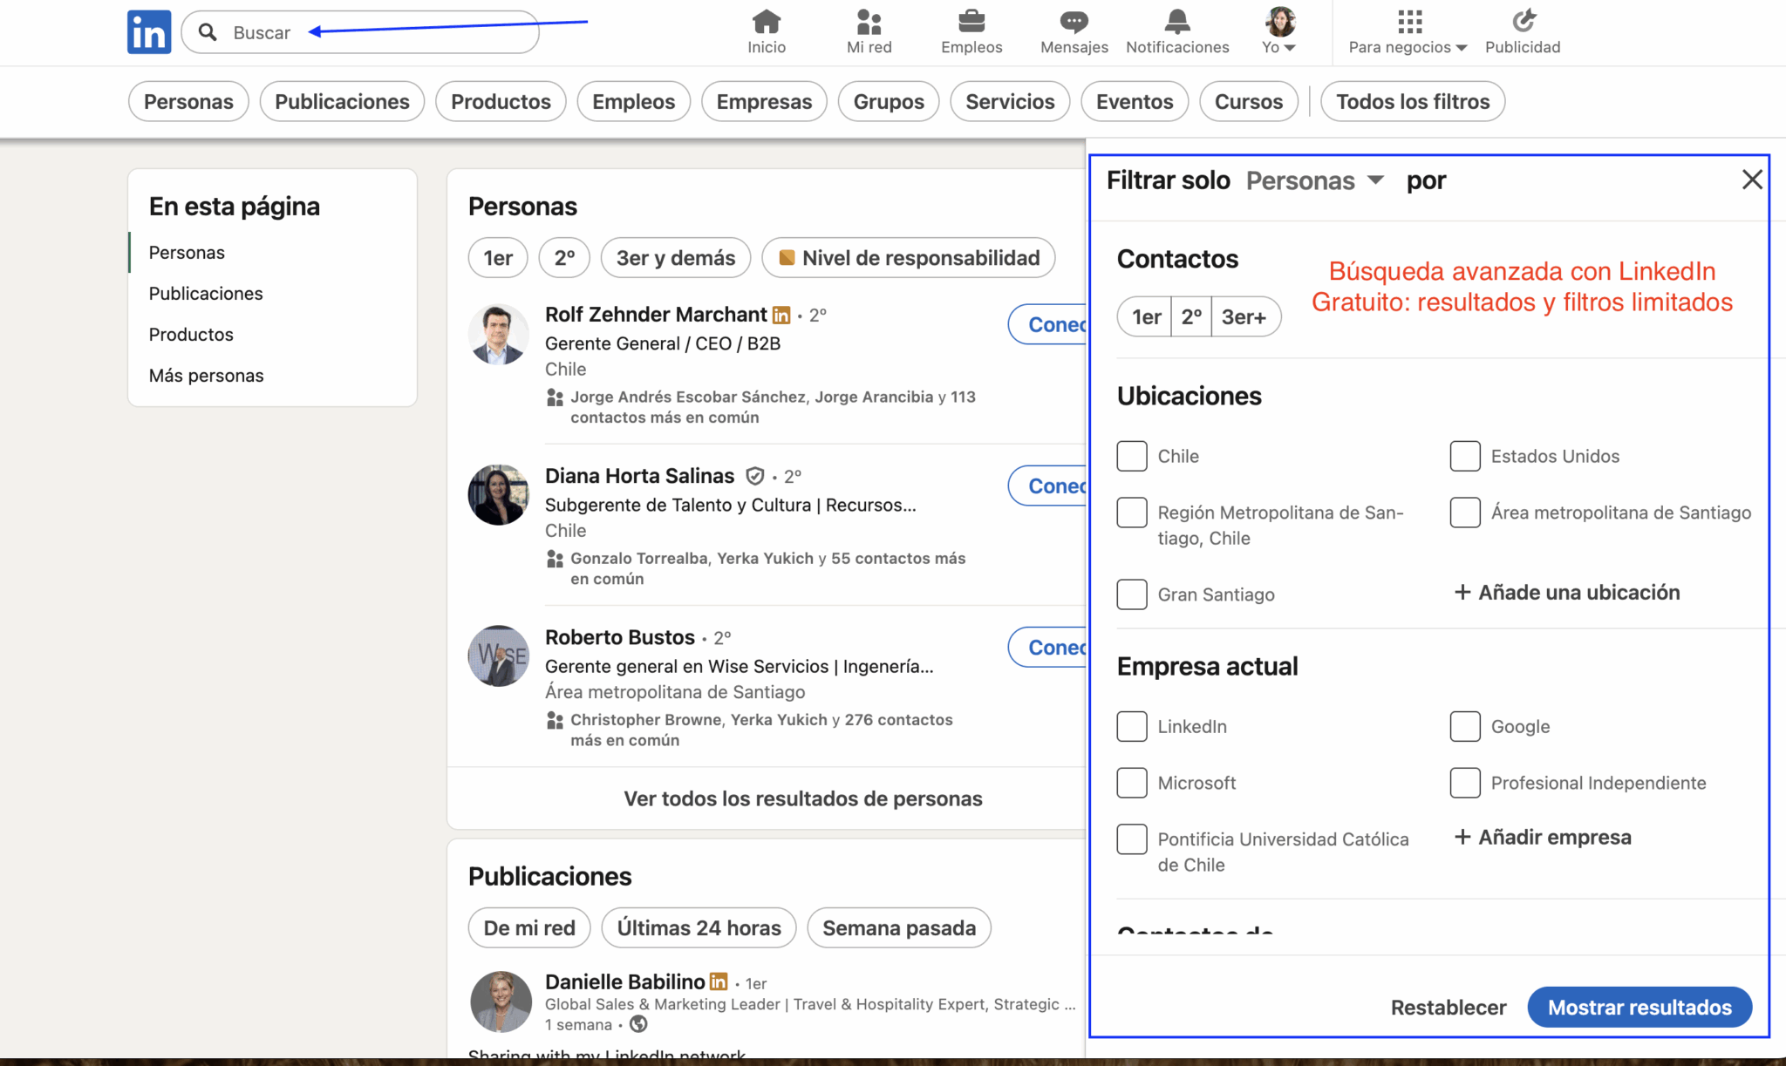Open the Personas filter dropdown
Image resolution: width=1786 pixels, height=1066 pixels.
pos(1313,180)
